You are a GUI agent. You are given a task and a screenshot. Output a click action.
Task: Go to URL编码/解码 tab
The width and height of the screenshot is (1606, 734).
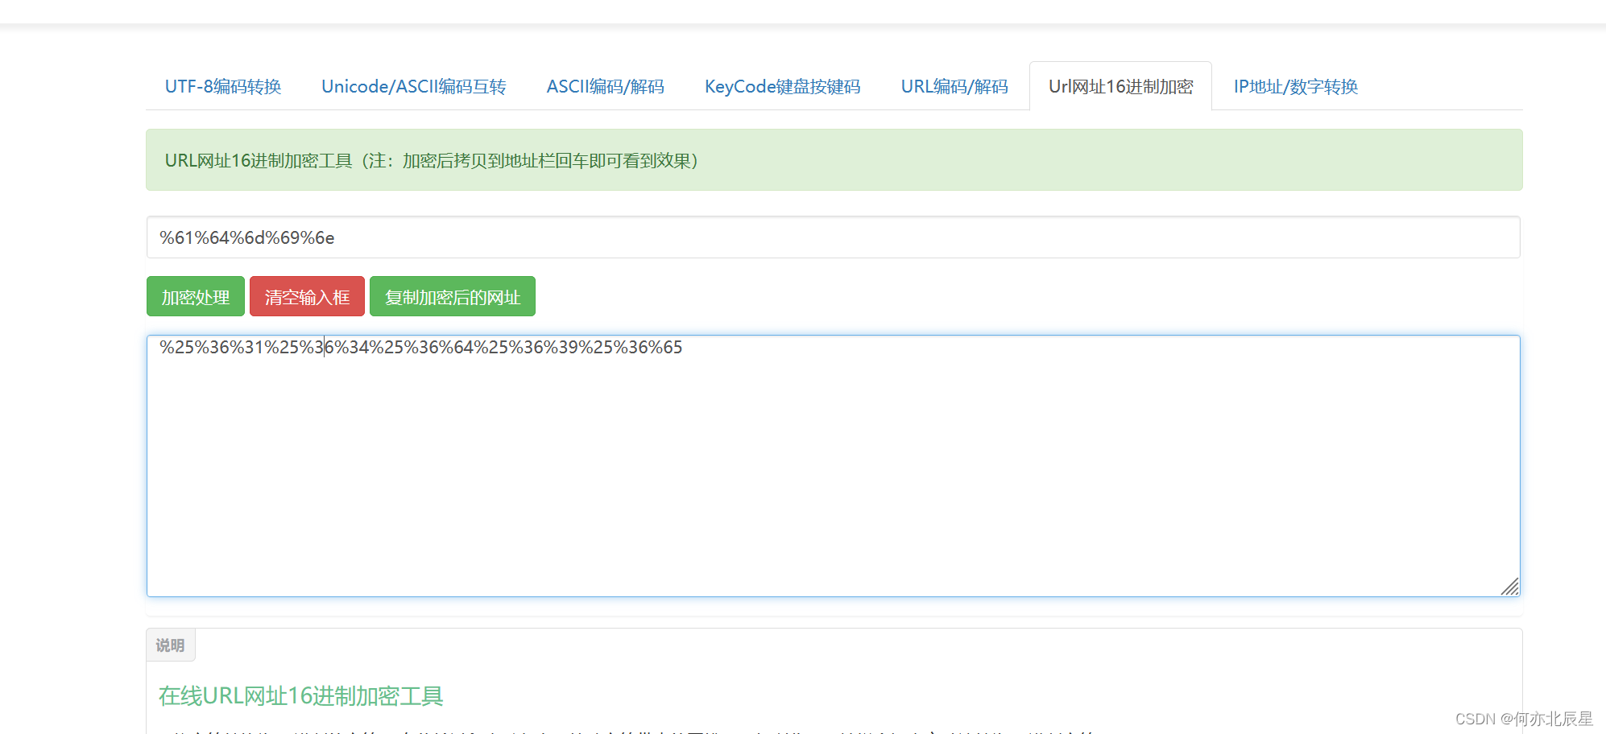[954, 86]
